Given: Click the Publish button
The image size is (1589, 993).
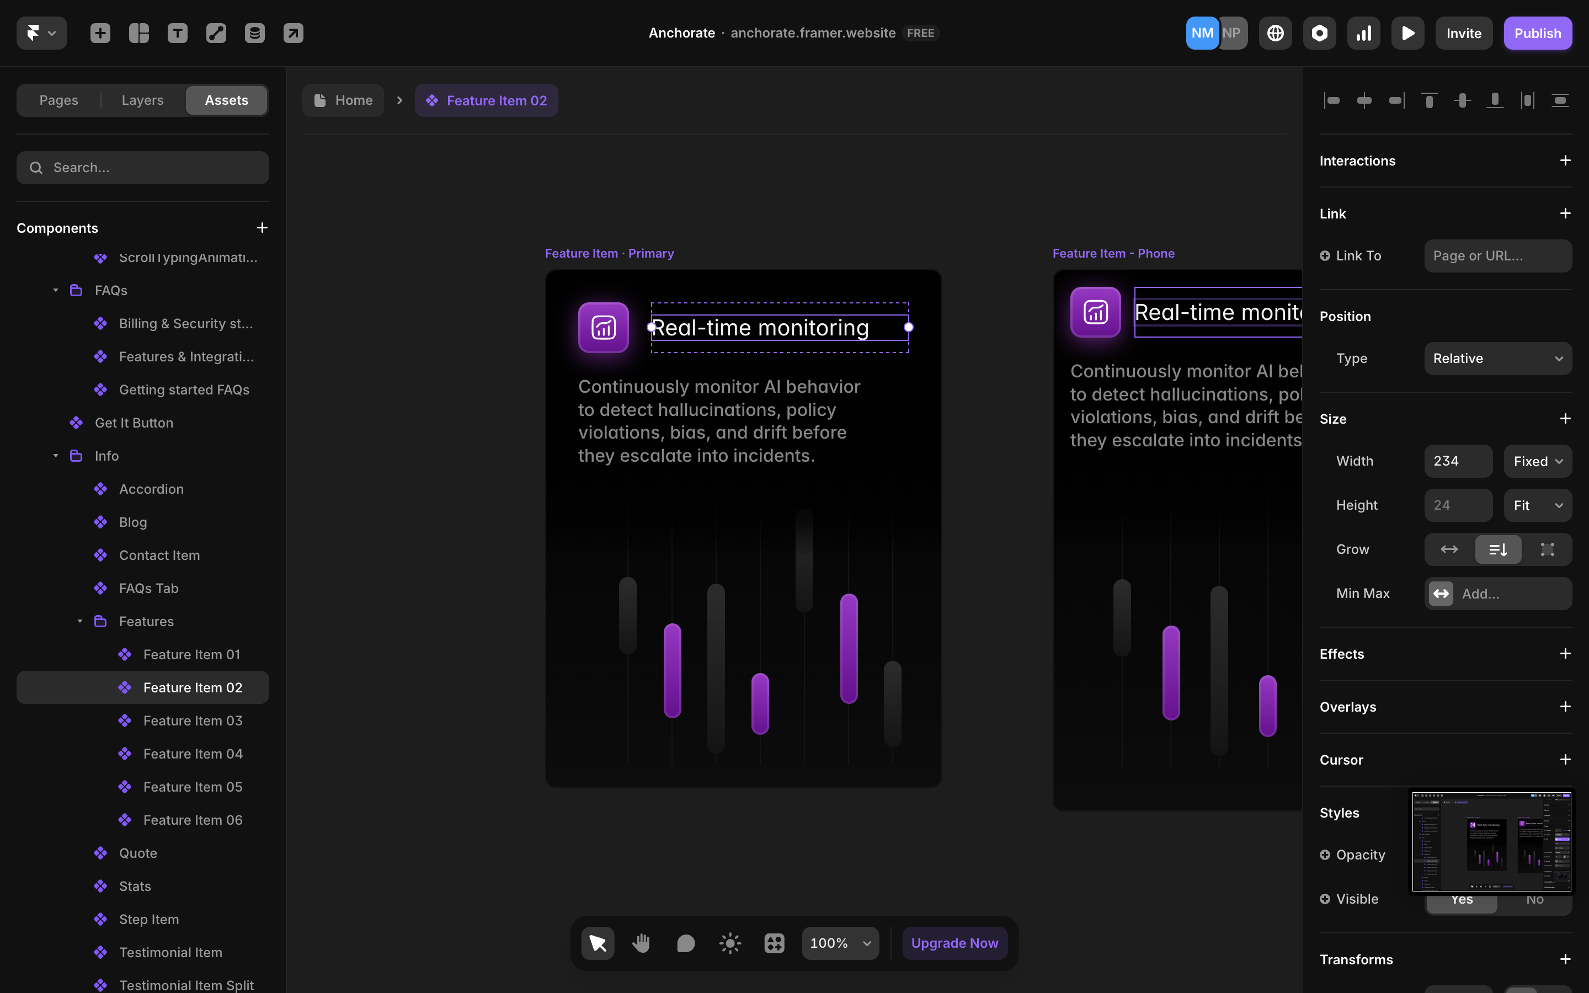Looking at the screenshot, I should pos(1537,33).
